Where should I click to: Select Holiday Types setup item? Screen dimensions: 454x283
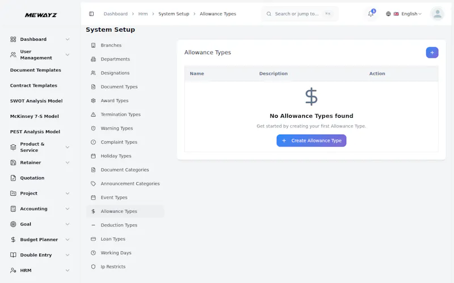point(125,156)
